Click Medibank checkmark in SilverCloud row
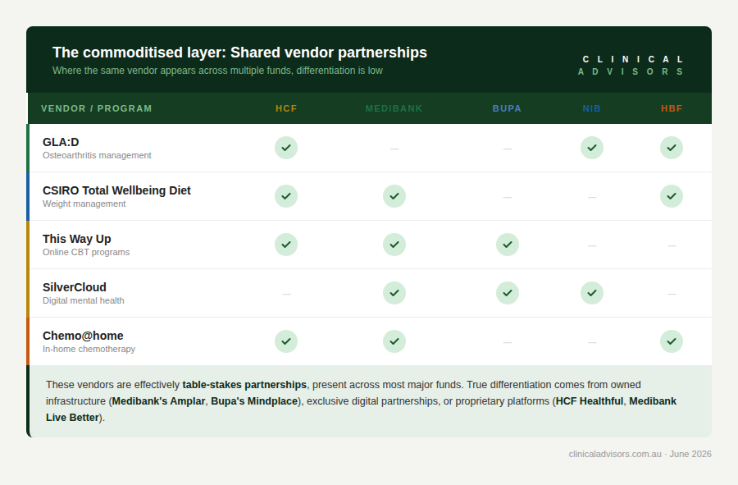The width and height of the screenshot is (738, 485). pyautogui.click(x=394, y=293)
